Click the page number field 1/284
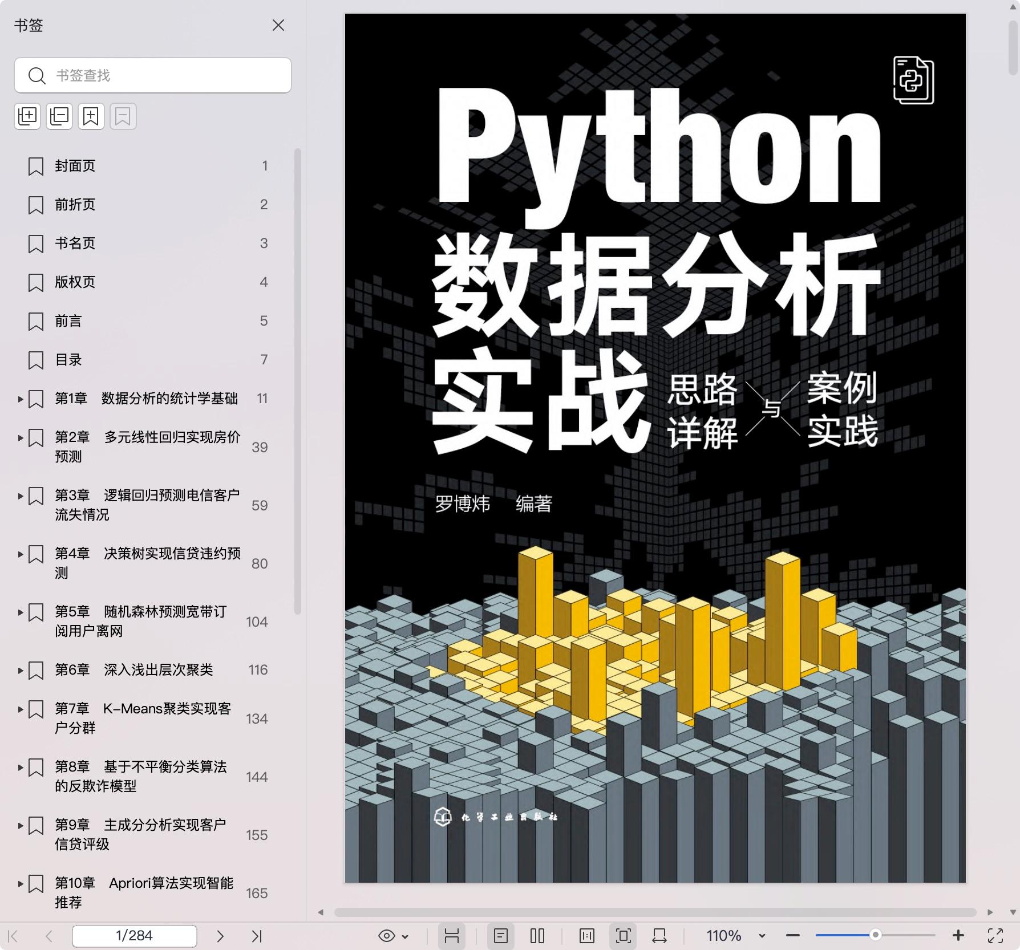The image size is (1020, 950). (135, 936)
